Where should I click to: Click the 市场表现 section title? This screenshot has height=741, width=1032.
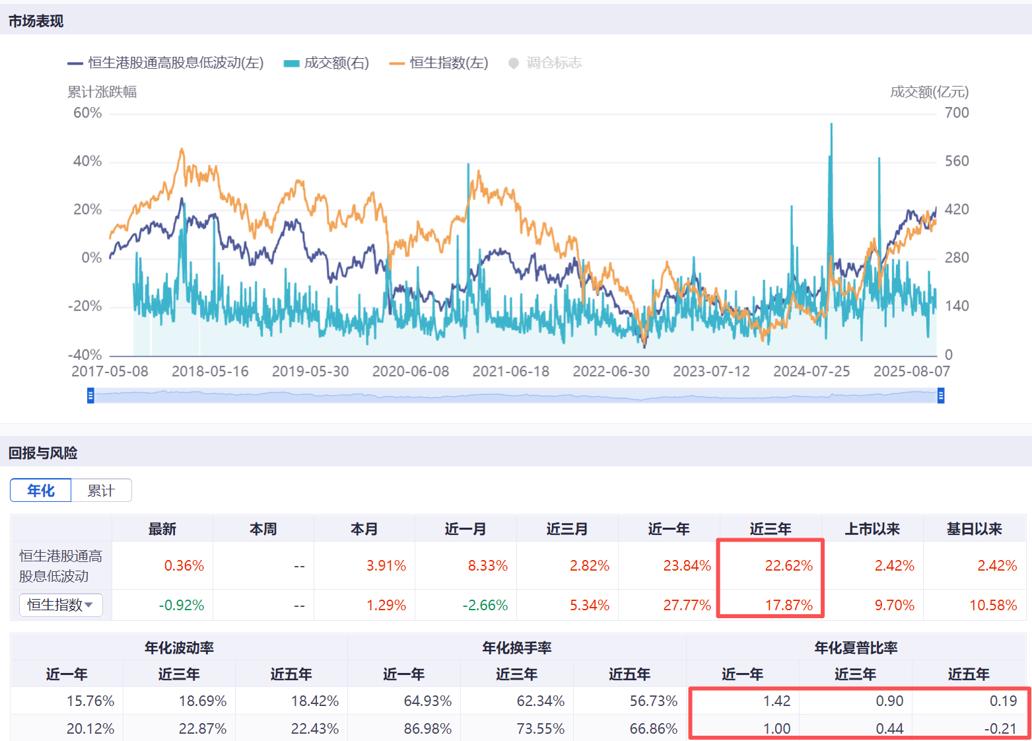[36, 21]
